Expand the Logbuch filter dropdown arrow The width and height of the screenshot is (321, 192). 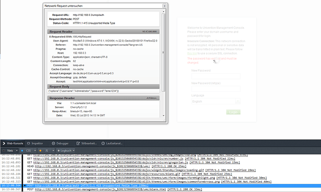click(74, 151)
